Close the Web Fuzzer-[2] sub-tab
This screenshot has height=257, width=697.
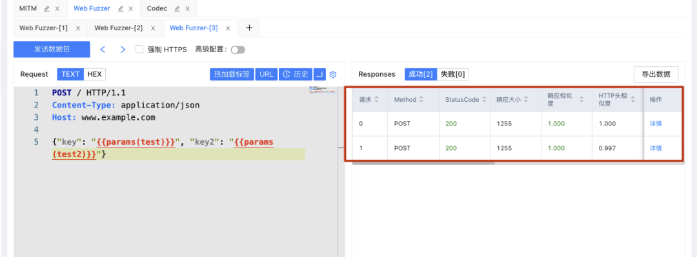[x=154, y=28]
